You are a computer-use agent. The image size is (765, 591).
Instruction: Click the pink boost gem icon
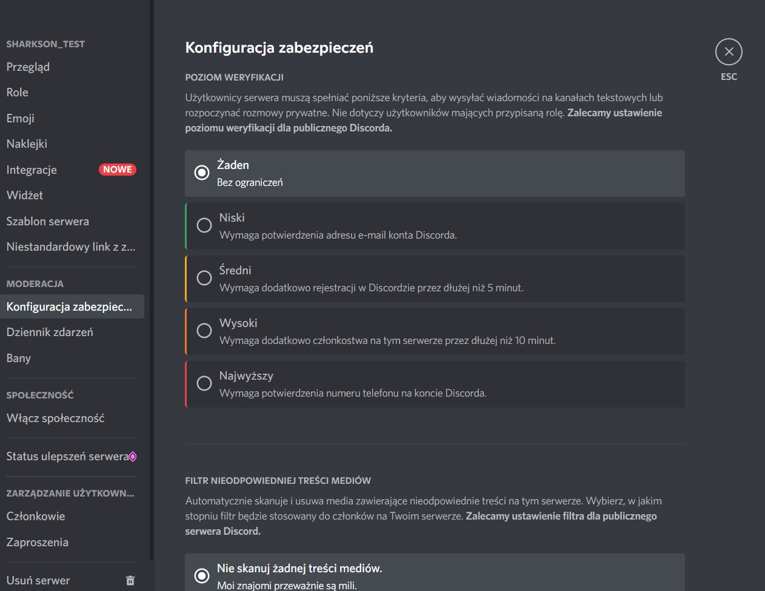click(133, 457)
